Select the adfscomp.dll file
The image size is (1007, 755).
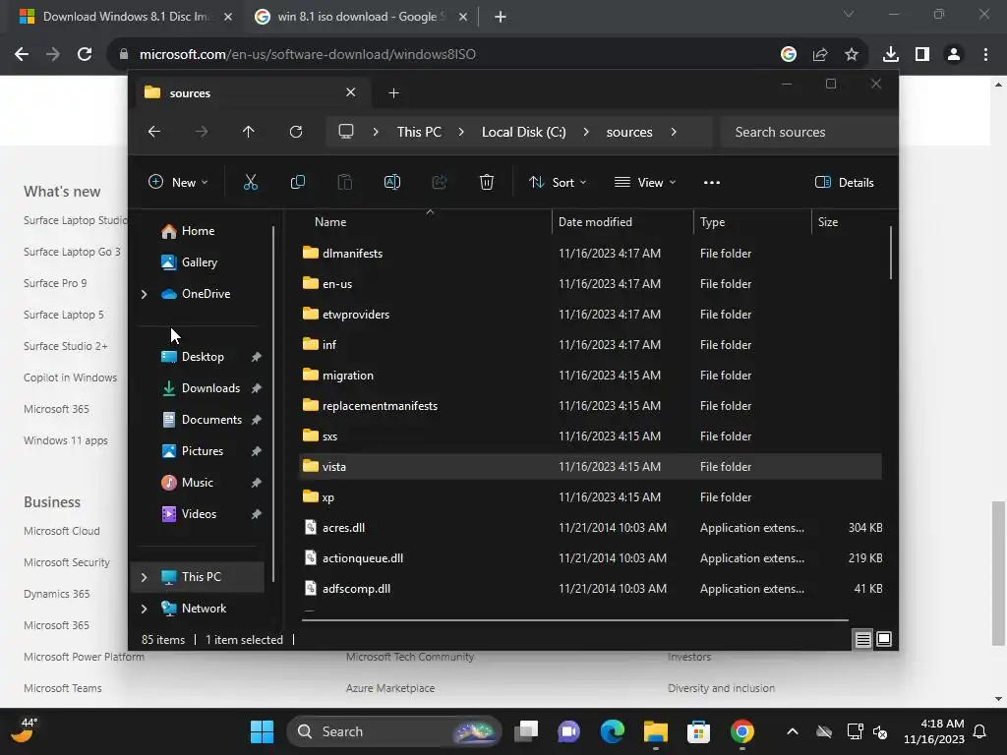(x=591, y=589)
